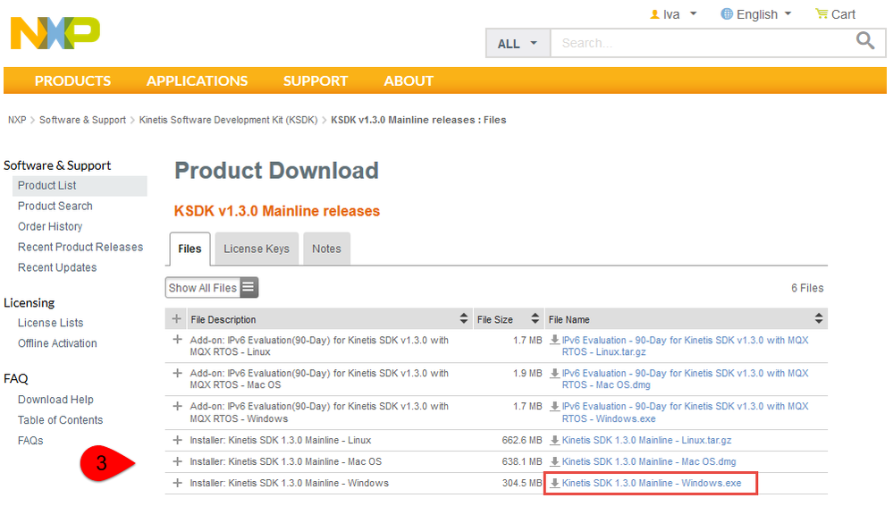The width and height of the screenshot is (893, 515).
Task: Click the 6 Files count text
Action: [807, 288]
